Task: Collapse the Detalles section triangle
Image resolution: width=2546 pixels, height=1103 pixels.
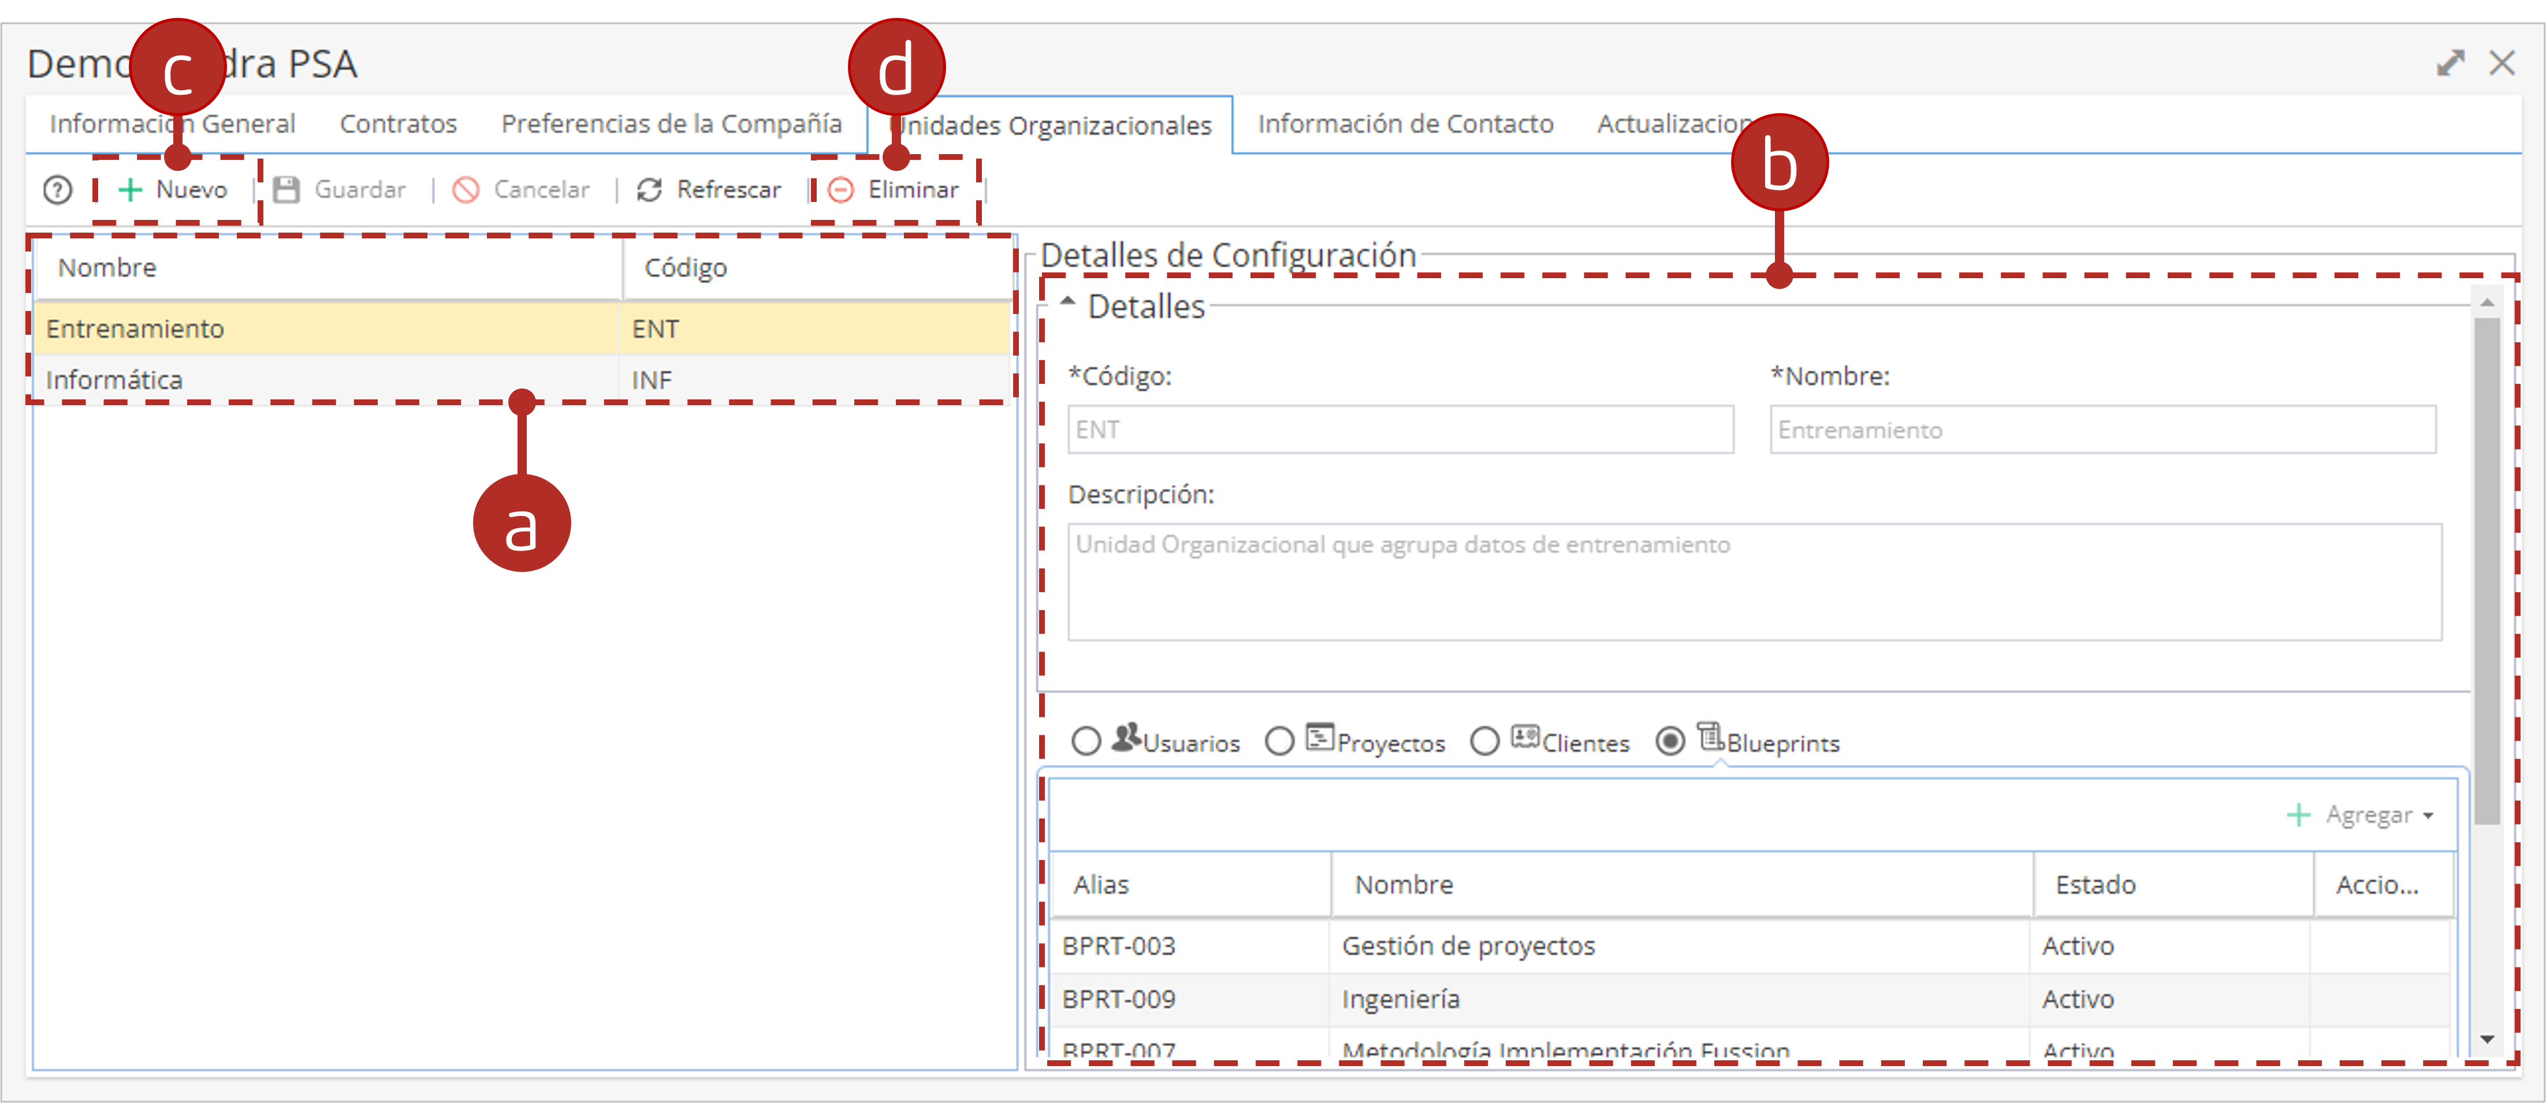Action: 1067,302
